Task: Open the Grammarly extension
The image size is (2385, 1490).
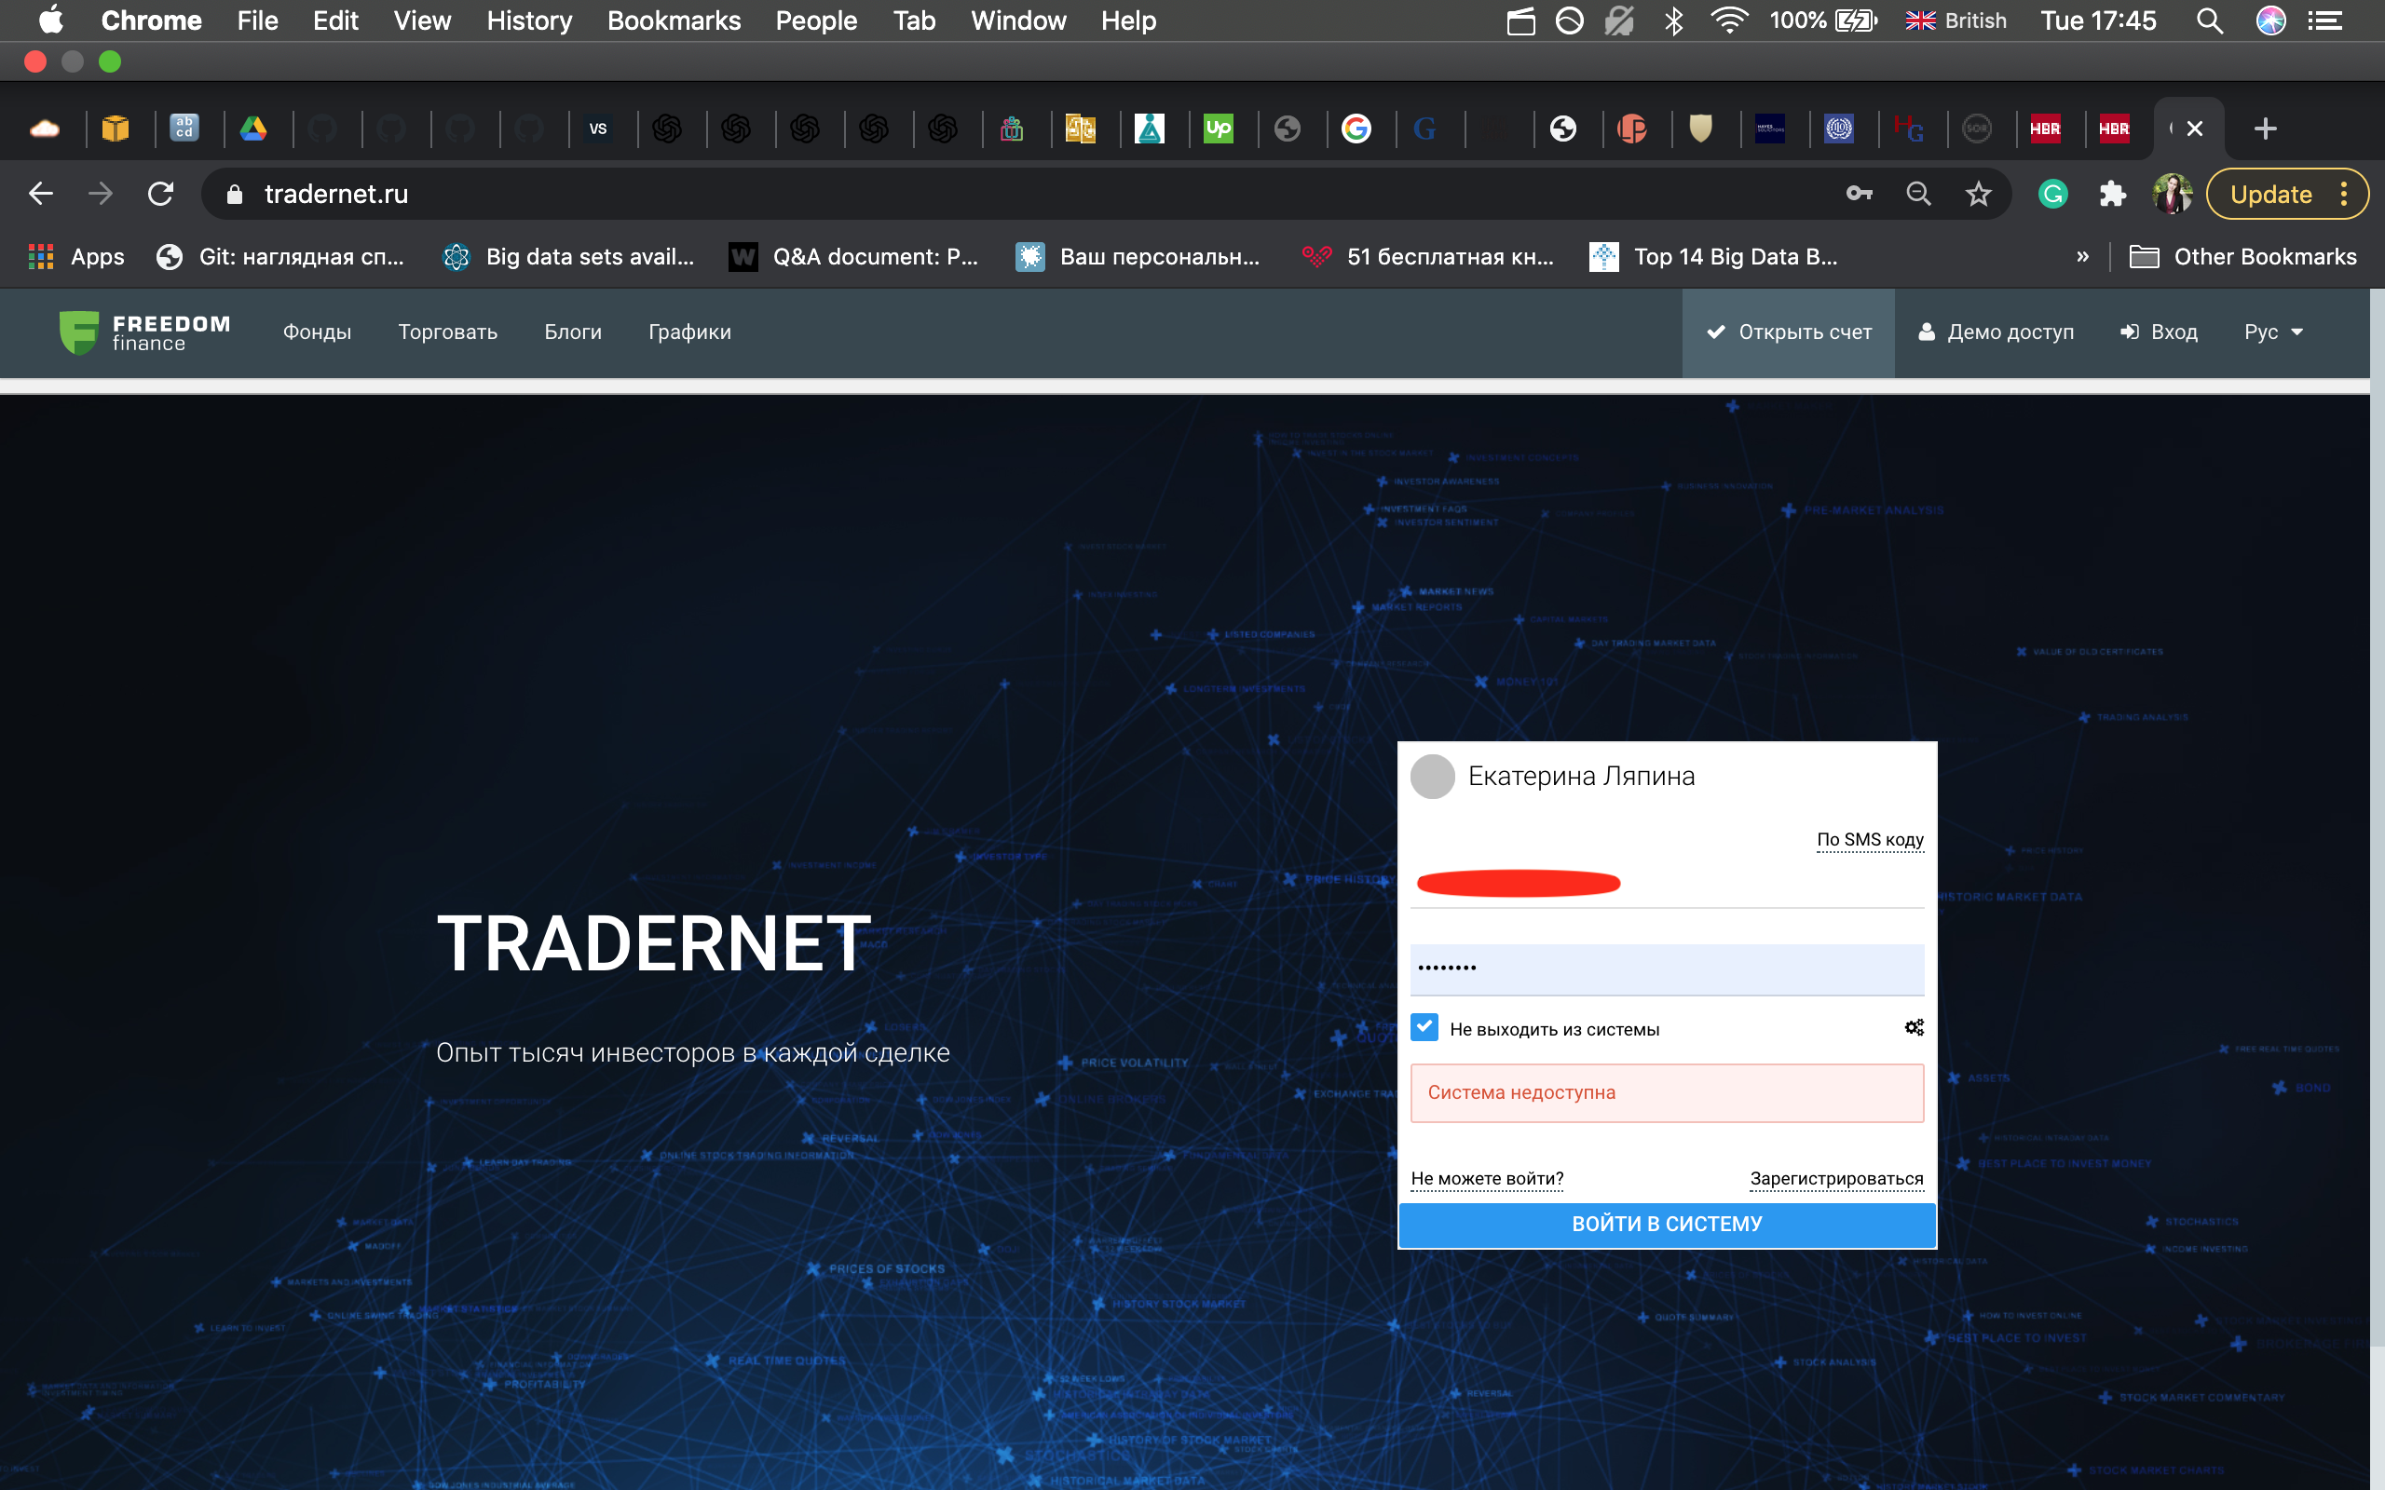Action: coord(2053,194)
